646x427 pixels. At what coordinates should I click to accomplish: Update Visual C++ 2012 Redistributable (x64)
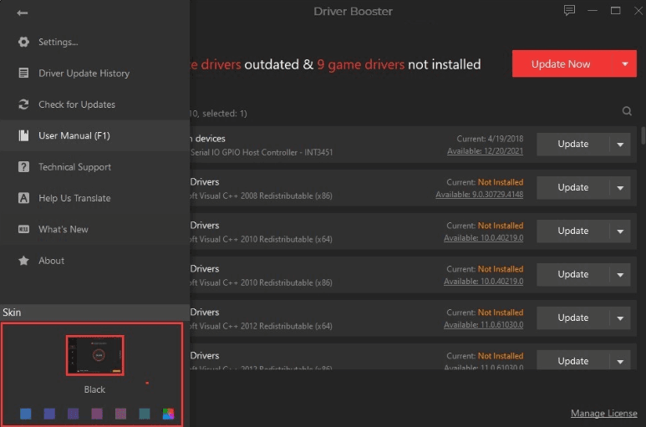click(572, 318)
